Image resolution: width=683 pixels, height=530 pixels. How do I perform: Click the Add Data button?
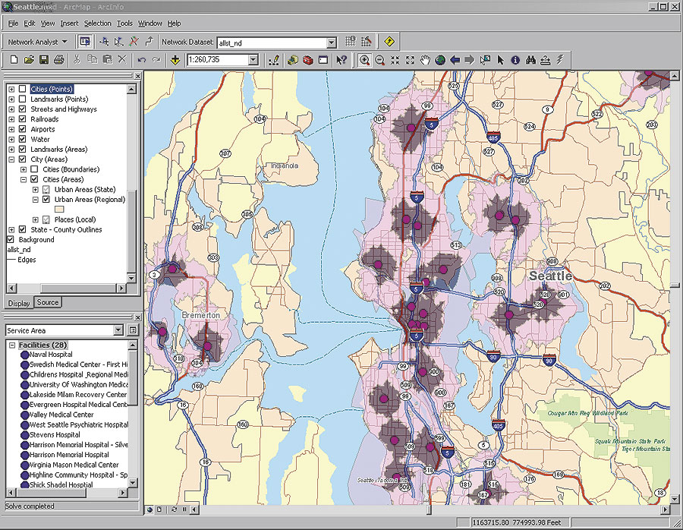coord(175,60)
